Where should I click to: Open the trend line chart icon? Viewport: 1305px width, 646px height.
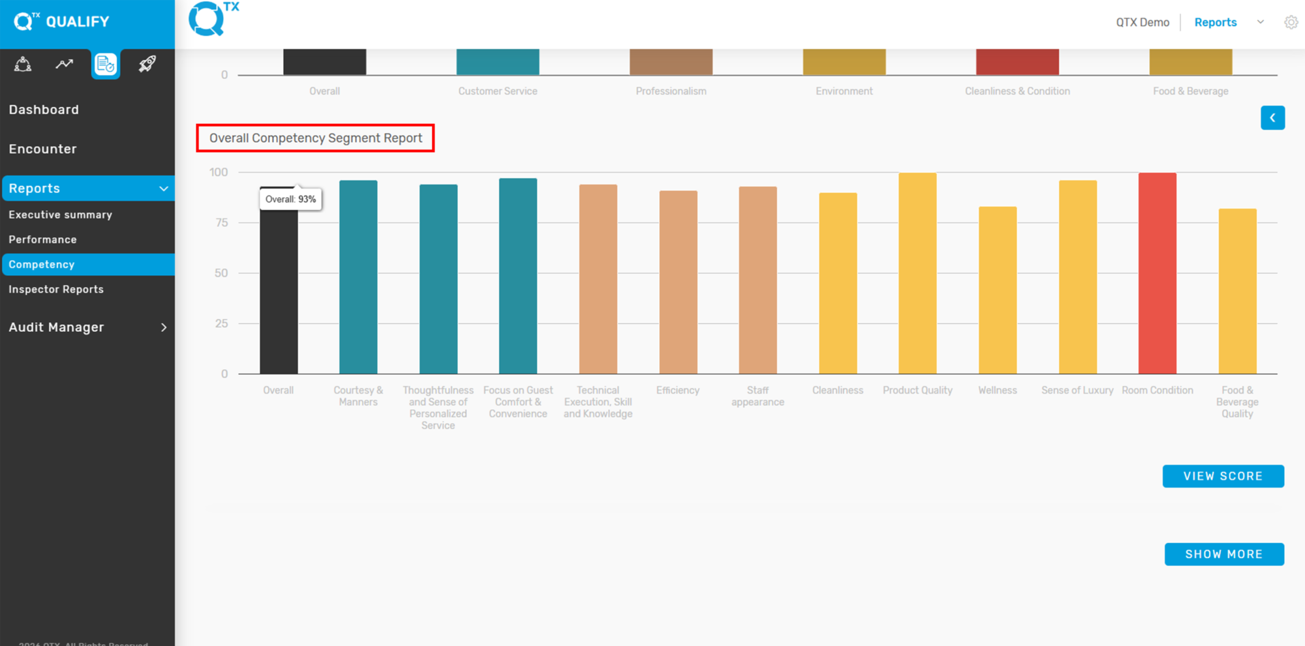(64, 64)
